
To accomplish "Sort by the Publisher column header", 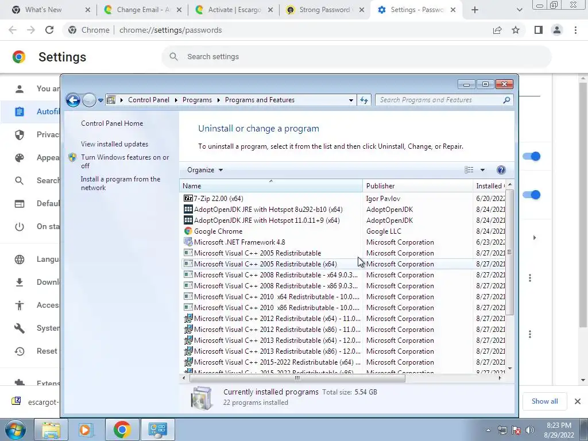I will click(417, 185).
